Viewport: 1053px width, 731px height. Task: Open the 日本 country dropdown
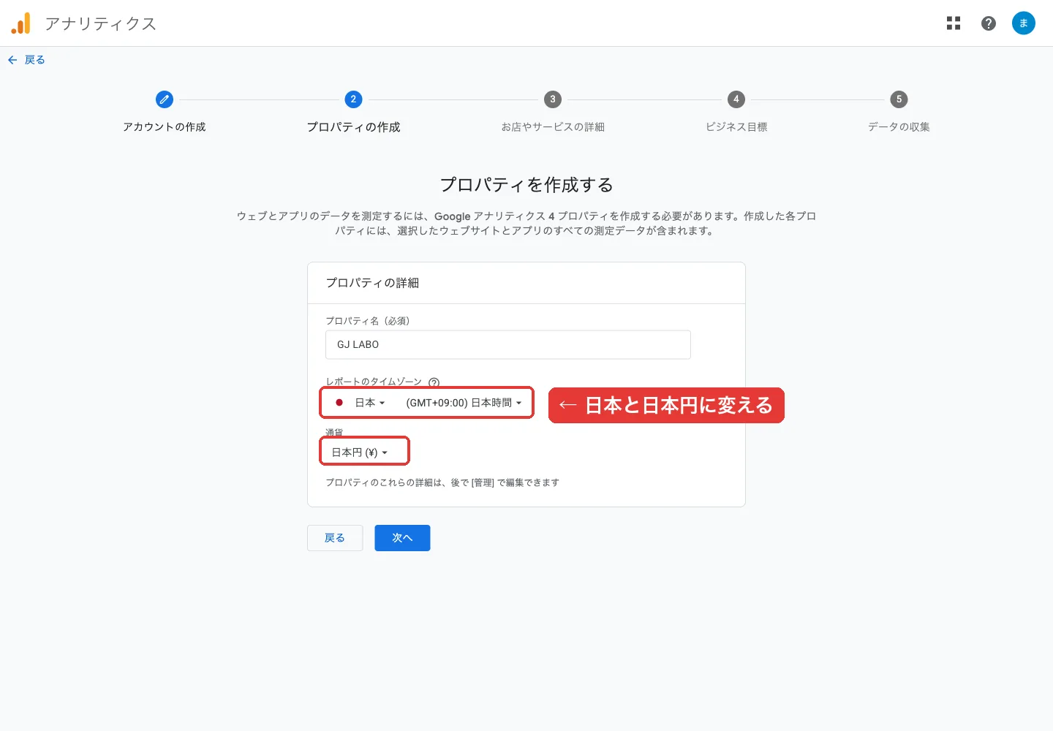point(361,403)
